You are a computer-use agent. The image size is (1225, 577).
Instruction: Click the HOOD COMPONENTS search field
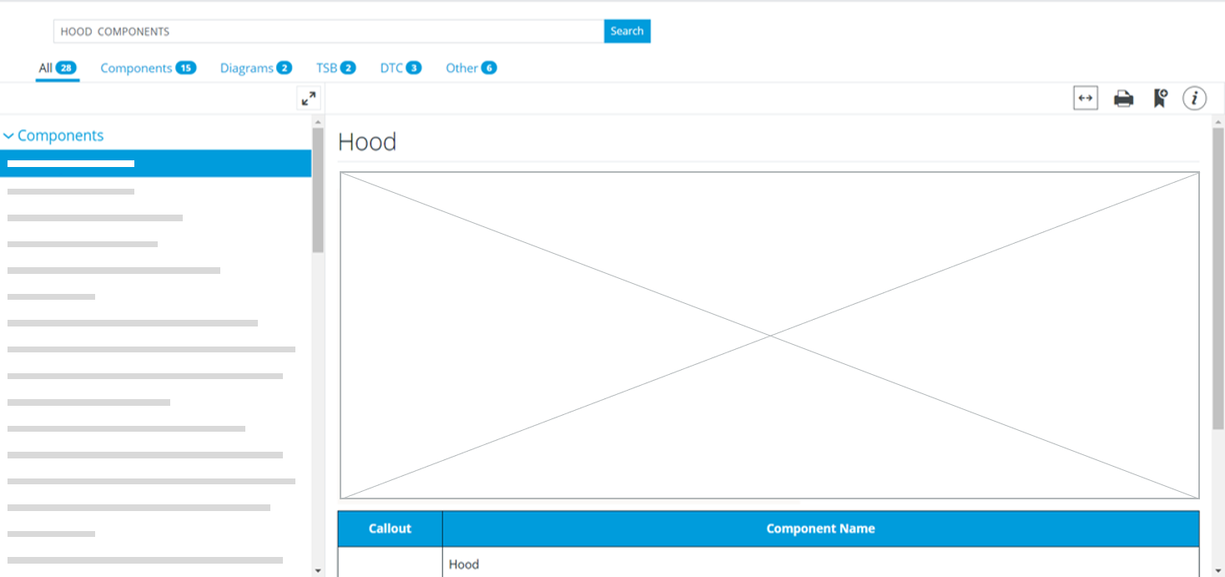(328, 32)
